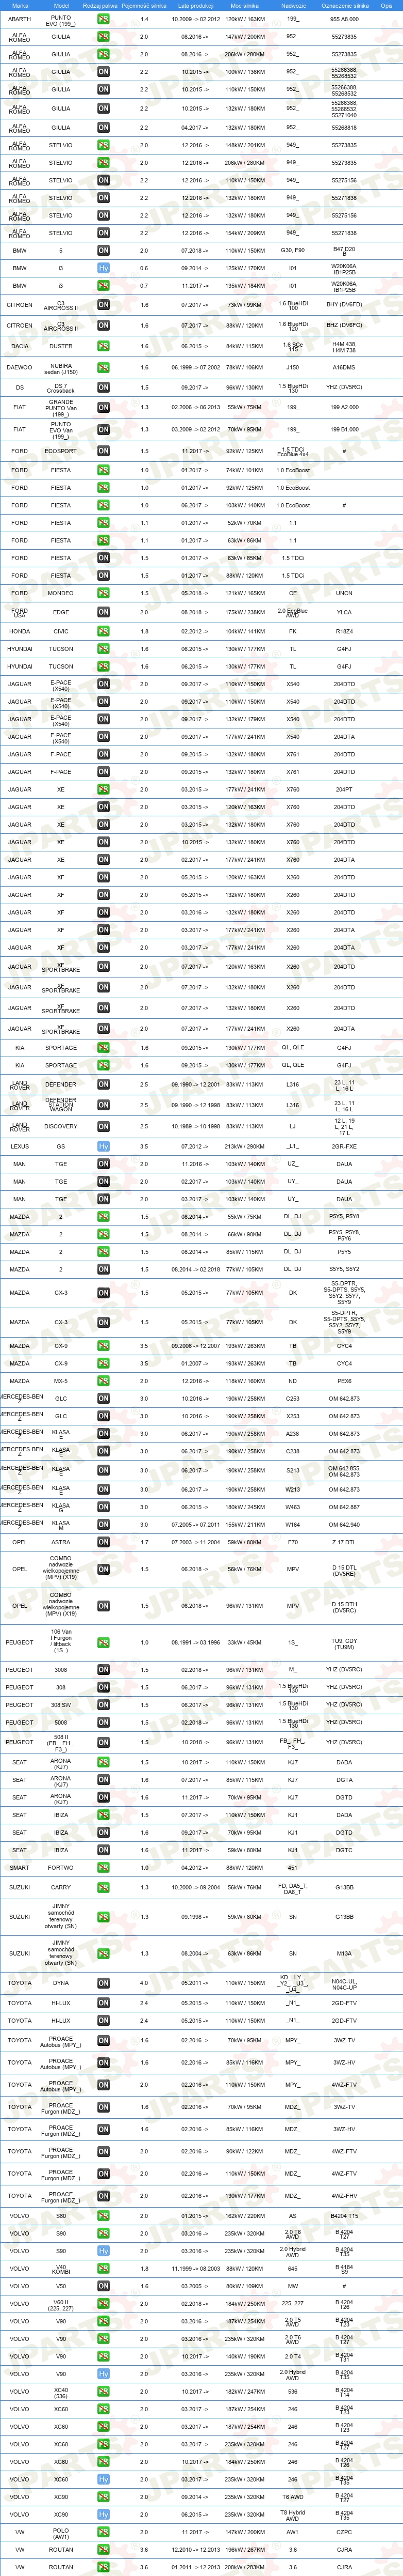
Task: Click the petrol icon in the VOLVO V40 KOMBI row
Action: (104, 2269)
